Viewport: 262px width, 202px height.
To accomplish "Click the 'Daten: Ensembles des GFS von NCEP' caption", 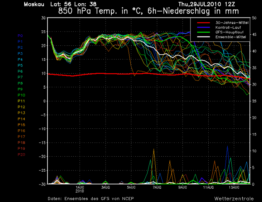I will point(91,199).
